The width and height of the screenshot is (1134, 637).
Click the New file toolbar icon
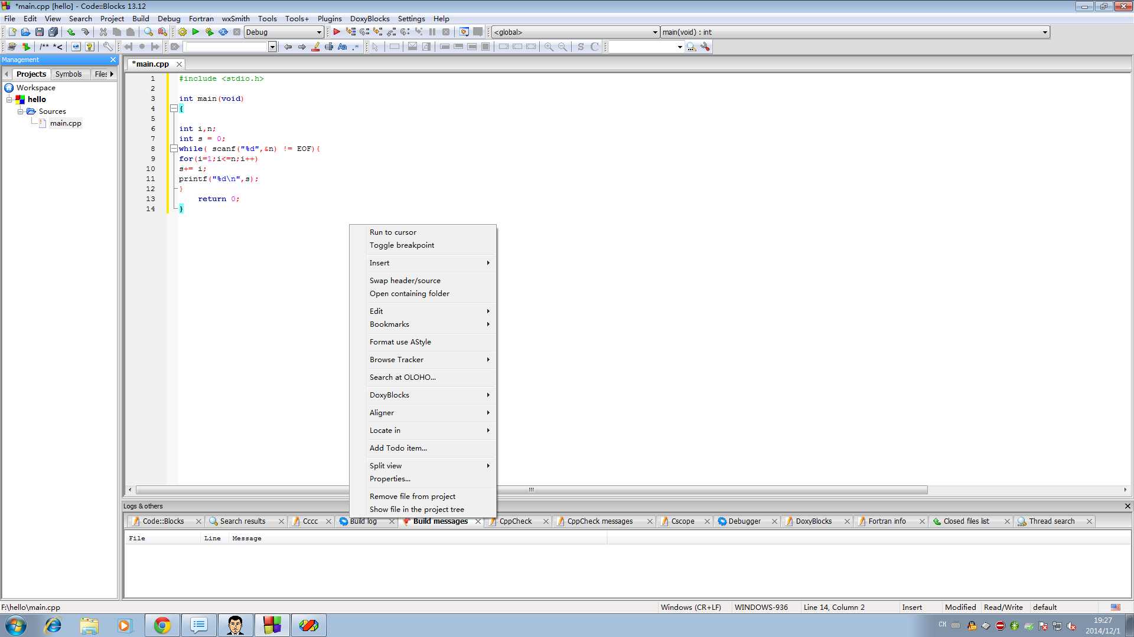(12, 32)
